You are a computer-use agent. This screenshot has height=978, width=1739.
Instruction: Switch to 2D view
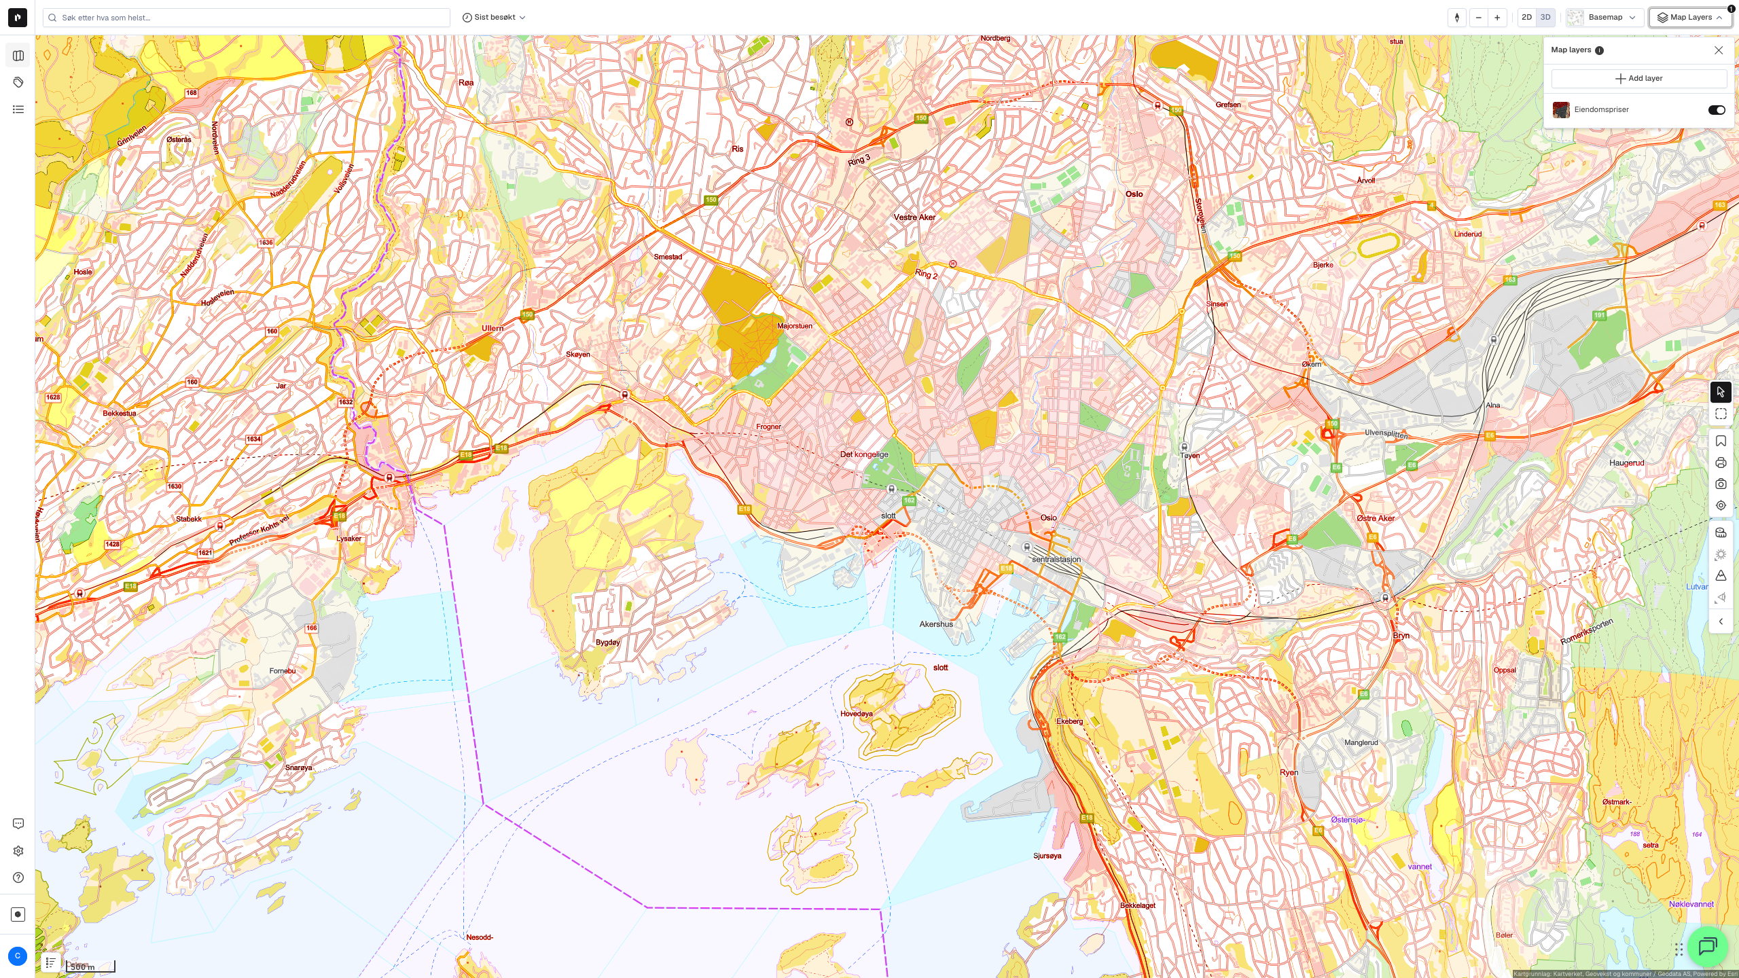(1526, 18)
